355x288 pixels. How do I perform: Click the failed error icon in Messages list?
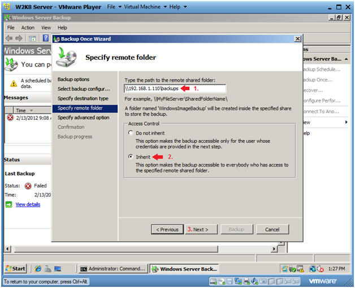click(x=10, y=117)
